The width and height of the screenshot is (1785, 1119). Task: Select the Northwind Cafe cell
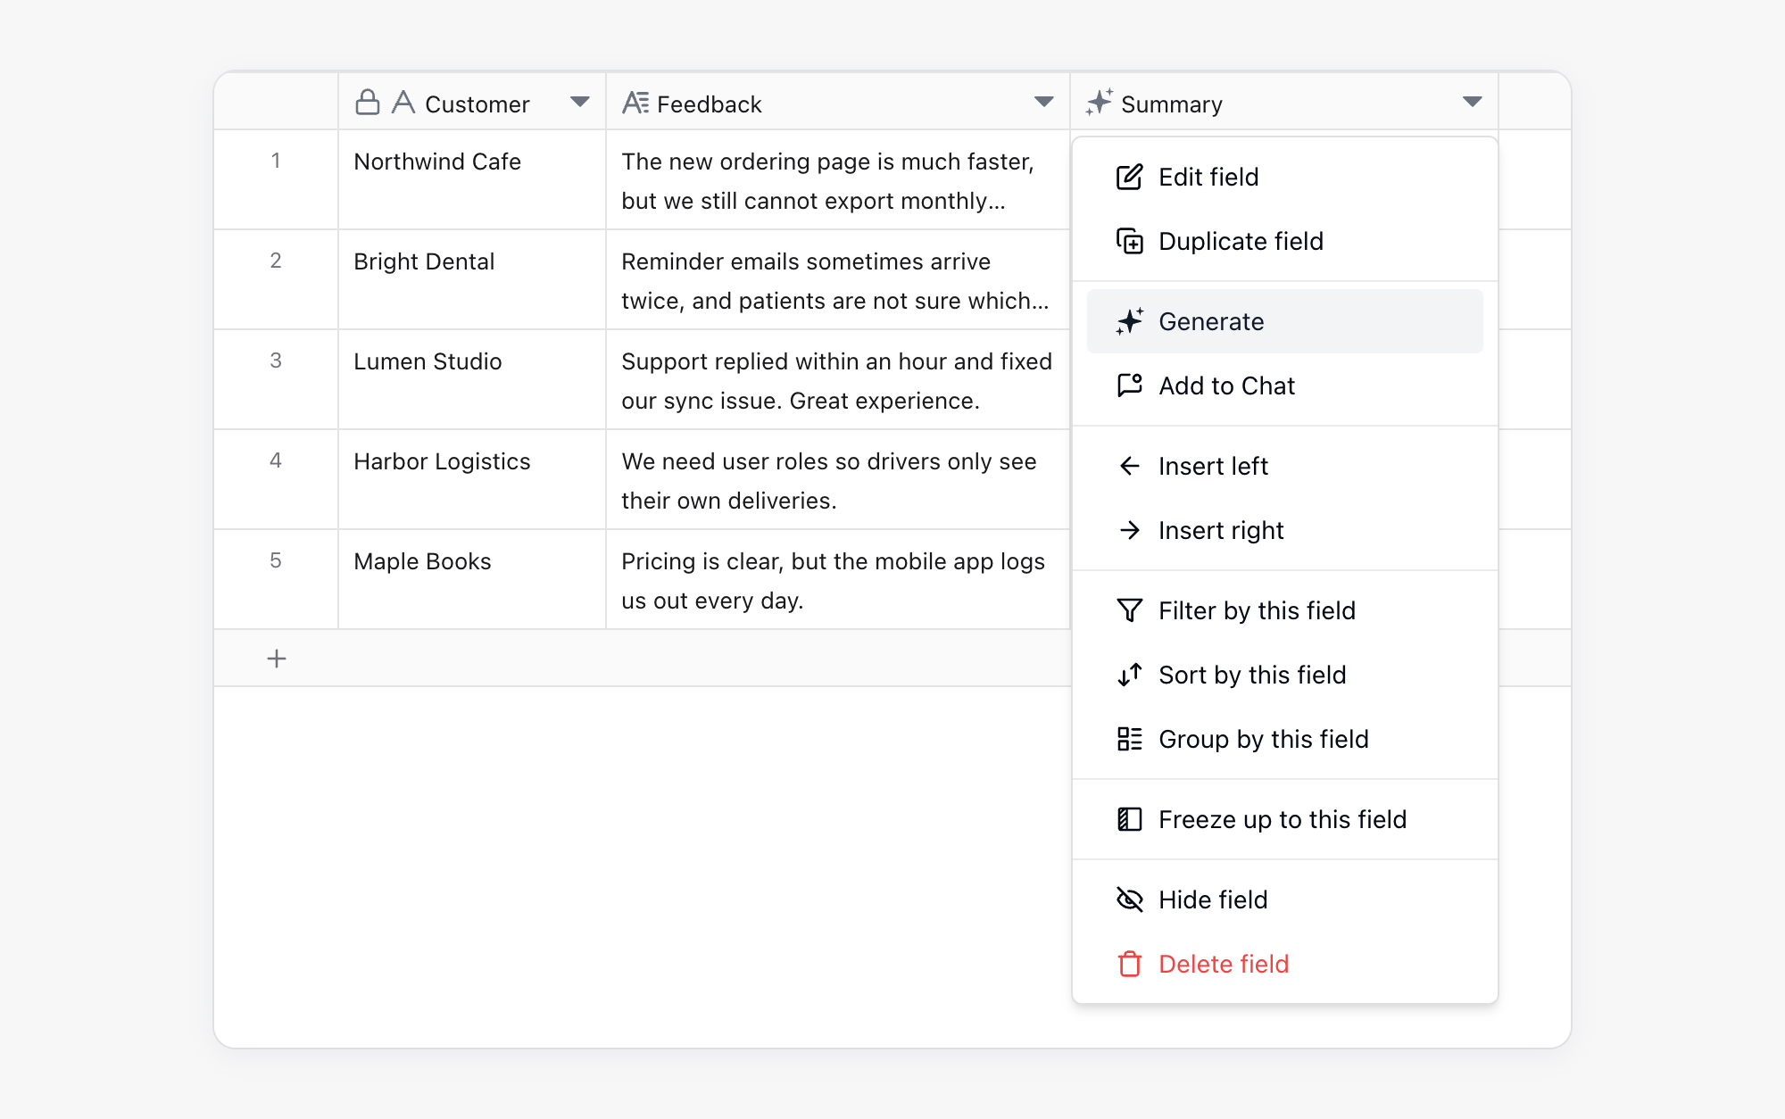(x=472, y=179)
